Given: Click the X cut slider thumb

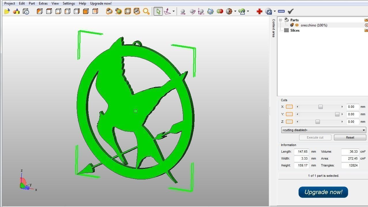Looking at the screenshot, I should (320, 107).
